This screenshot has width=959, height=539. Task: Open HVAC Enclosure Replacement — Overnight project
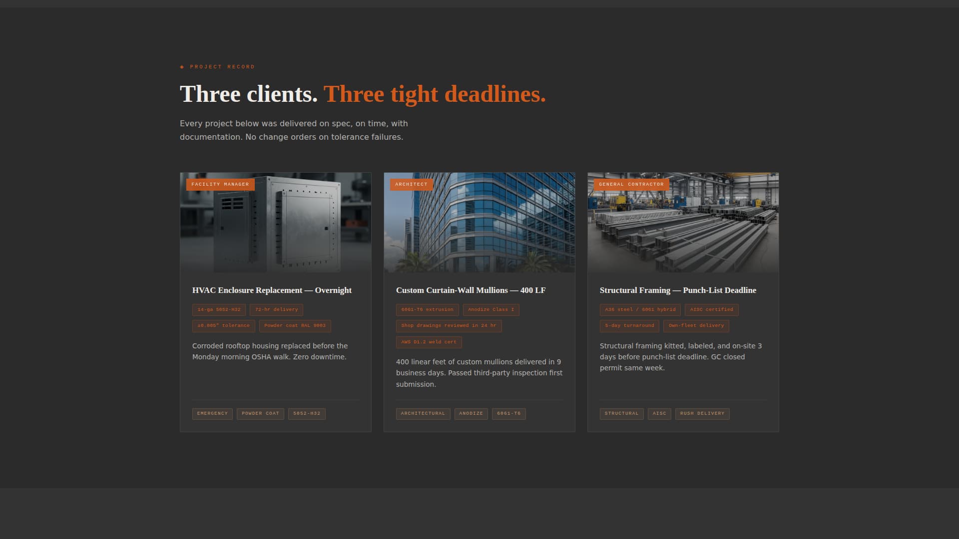click(x=271, y=290)
